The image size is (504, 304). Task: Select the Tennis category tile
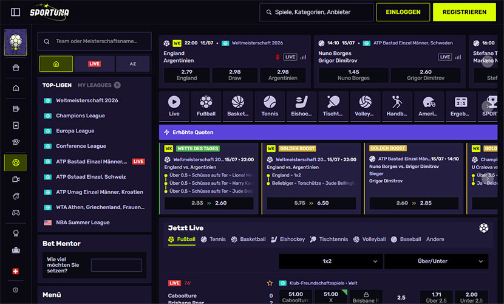270,106
